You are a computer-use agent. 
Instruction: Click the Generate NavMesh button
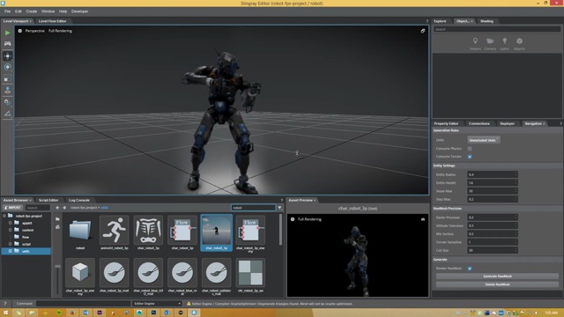(497, 276)
